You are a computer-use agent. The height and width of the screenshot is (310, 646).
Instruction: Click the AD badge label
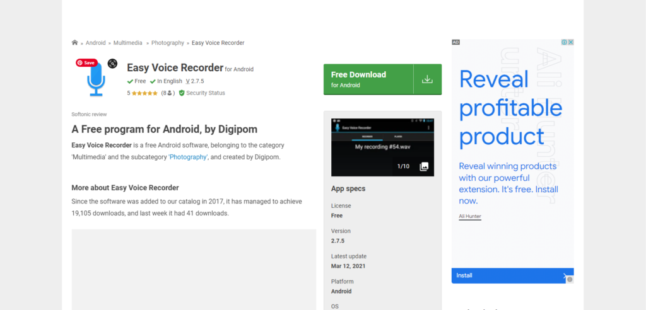tap(455, 42)
